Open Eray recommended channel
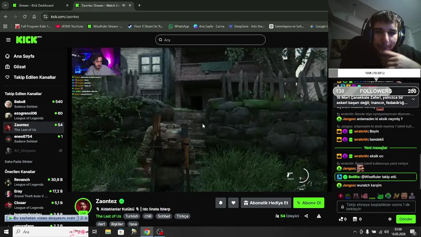 [34, 194]
